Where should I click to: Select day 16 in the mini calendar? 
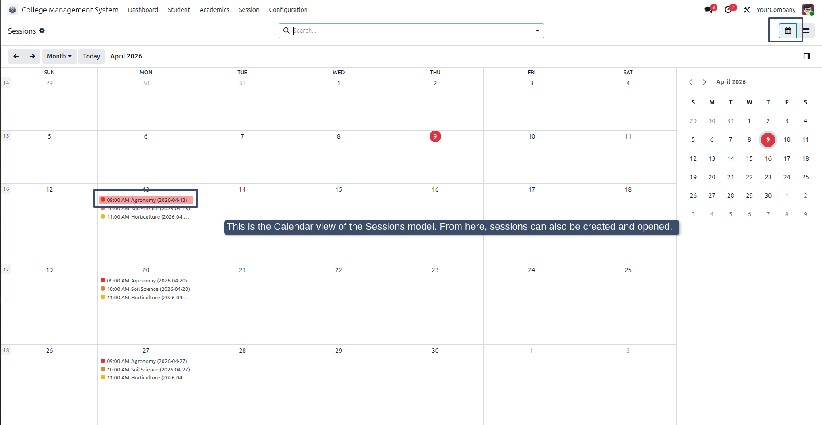pos(768,158)
